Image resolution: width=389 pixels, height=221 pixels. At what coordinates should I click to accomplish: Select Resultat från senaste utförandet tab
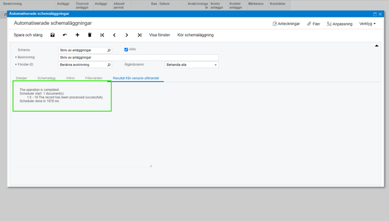(x=136, y=78)
